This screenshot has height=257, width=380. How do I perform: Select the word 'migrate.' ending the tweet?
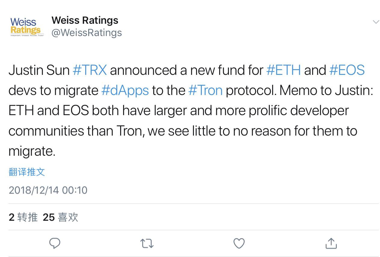click(x=32, y=151)
